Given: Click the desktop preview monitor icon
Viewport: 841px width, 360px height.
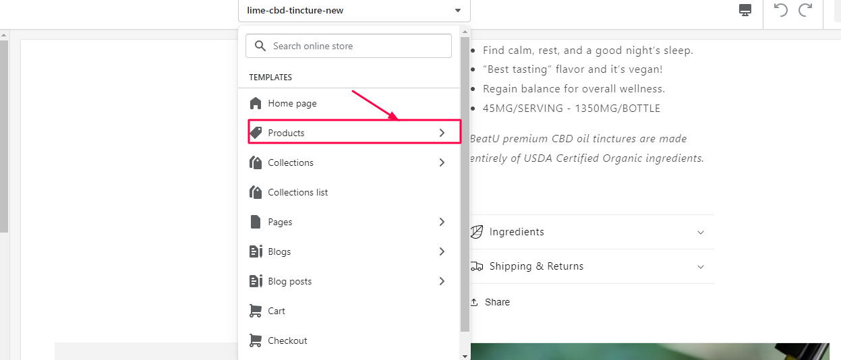Looking at the screenshot, I should pos(745,10).
